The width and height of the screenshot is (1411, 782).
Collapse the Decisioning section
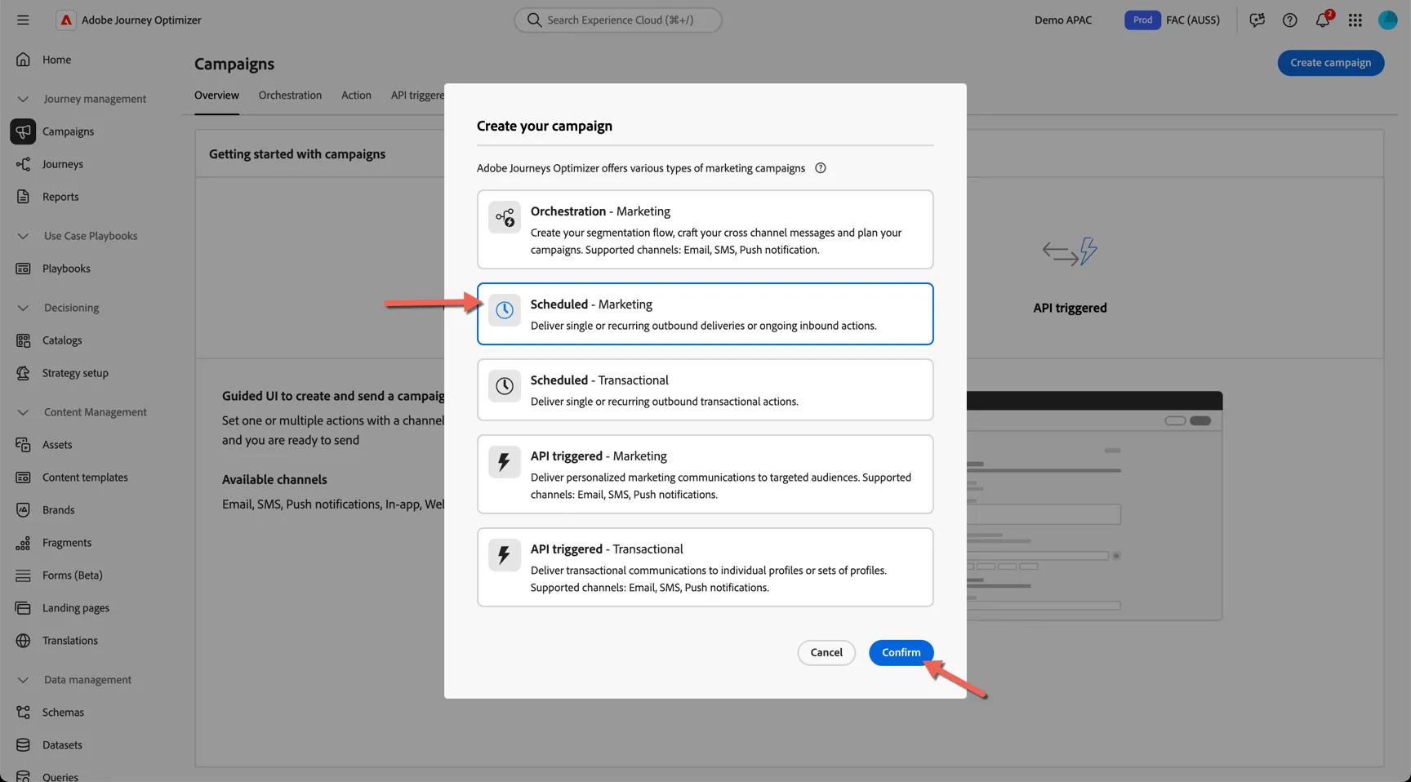[23, 308]
